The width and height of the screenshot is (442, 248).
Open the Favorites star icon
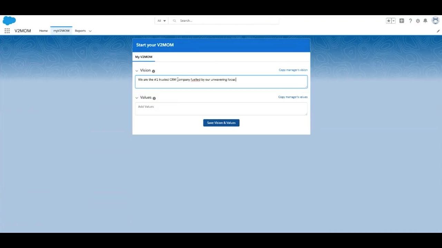pos(388,21)
